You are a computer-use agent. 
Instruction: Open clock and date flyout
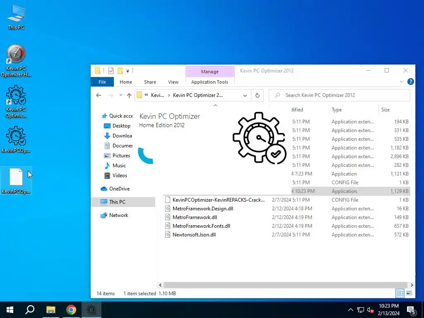388,310
